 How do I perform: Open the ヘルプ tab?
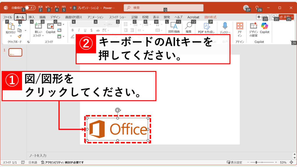[x=178, y=17]
